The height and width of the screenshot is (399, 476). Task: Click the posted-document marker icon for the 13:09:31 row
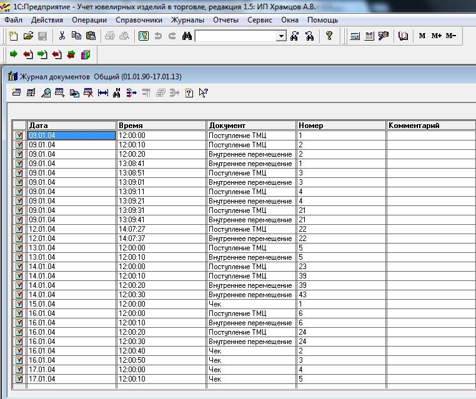[x=19, y=210]
